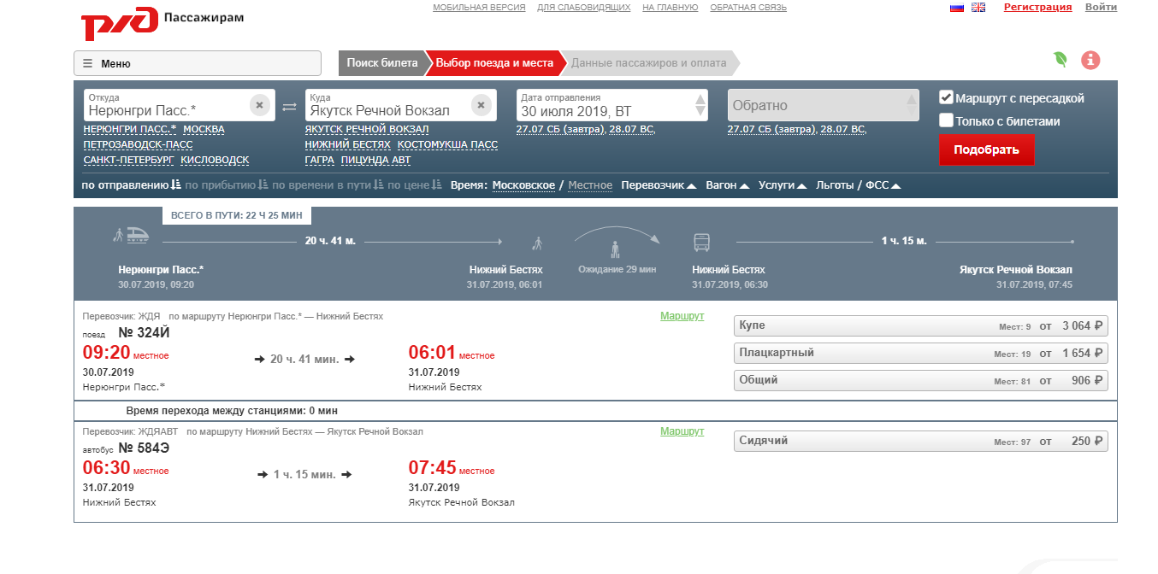Switch language using the British flag icon
This screenshot has height=574, width=1158.
tap(978, 8)
